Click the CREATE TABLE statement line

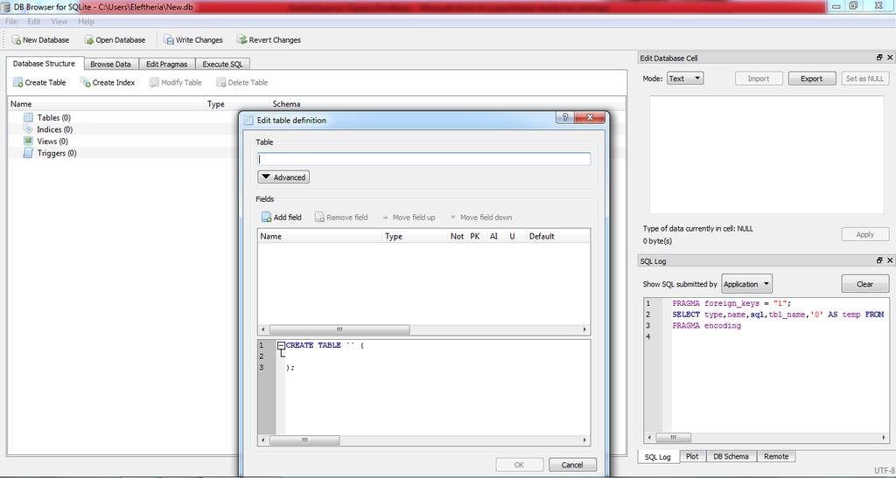tap(325, 346)
